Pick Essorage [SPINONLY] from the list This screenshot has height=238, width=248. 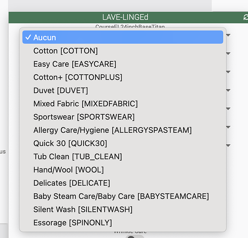(x=123, y=223)
